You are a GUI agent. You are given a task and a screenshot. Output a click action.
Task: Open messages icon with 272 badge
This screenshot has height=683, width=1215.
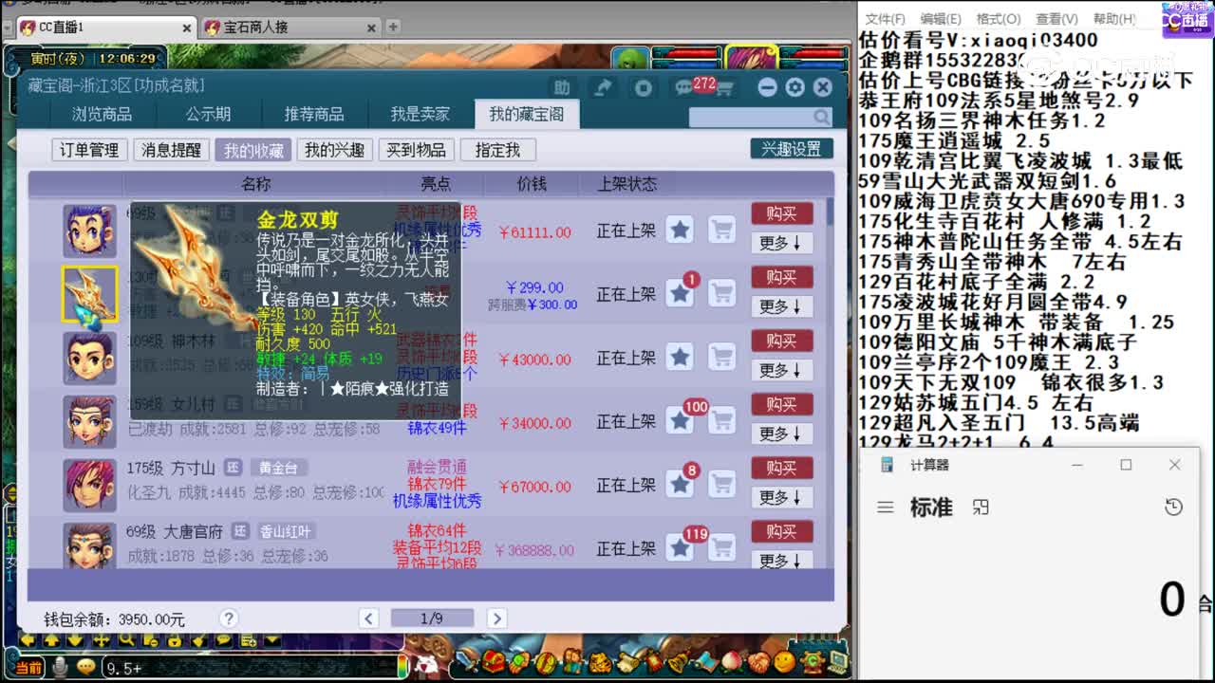[x=684, y=88]
